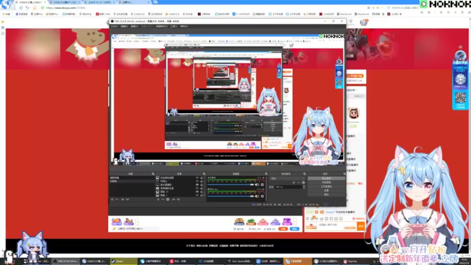Click the QR code in right sidebar
This screenshot has height=265, width=471.
pyautogui.click(x=460, y=97)
